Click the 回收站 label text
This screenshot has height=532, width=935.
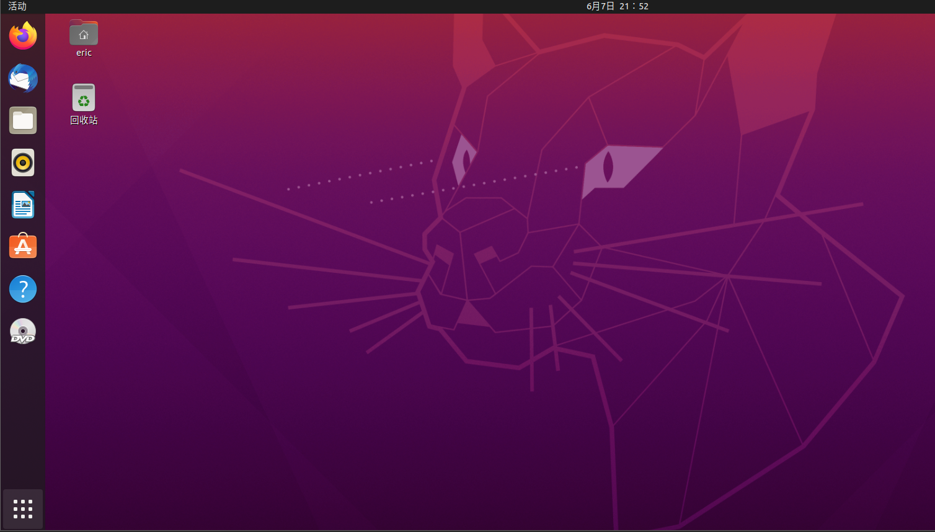84,120
